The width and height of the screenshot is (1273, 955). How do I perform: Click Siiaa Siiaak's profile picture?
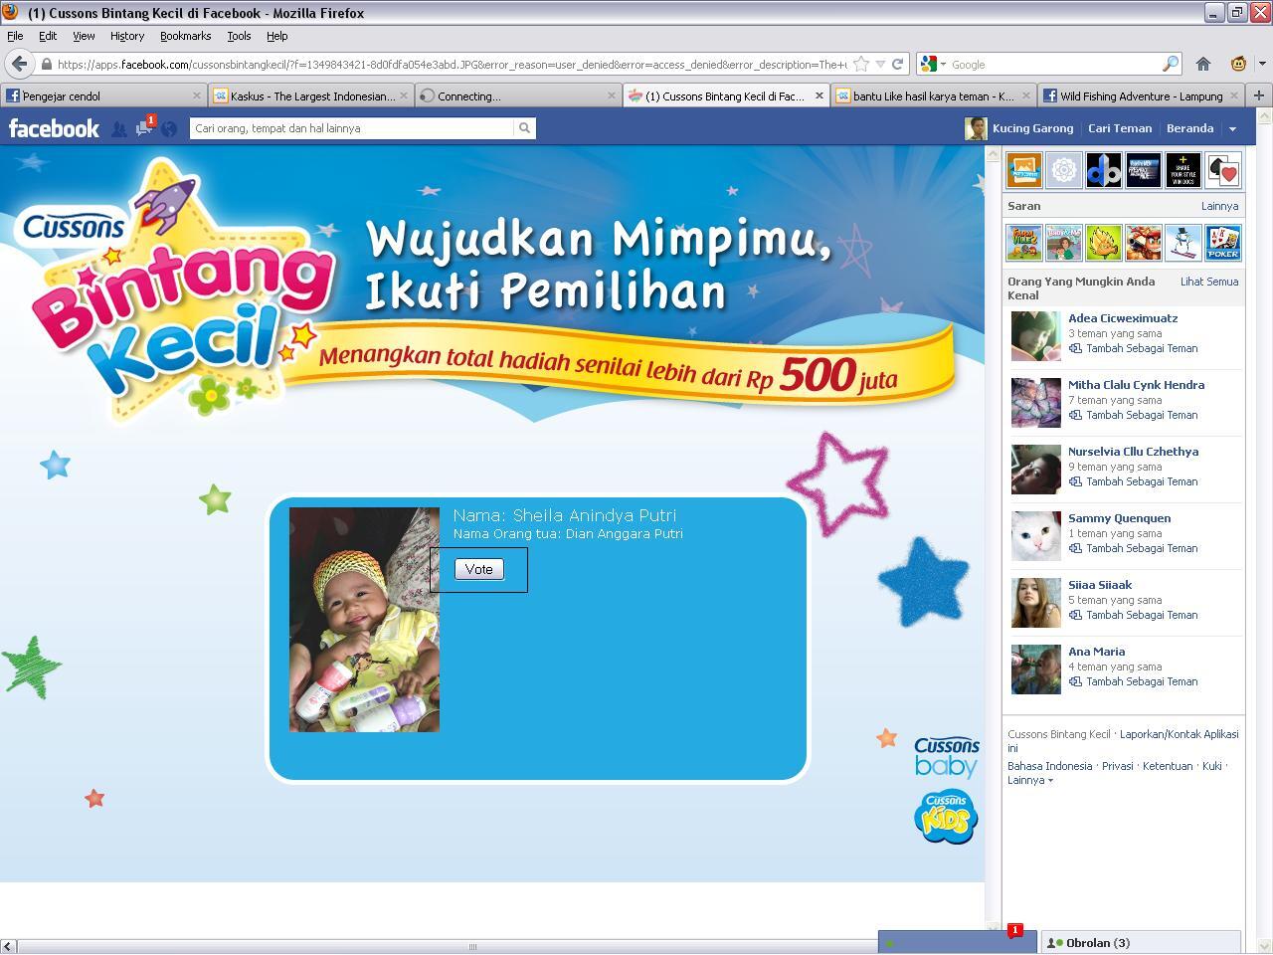1036,603
